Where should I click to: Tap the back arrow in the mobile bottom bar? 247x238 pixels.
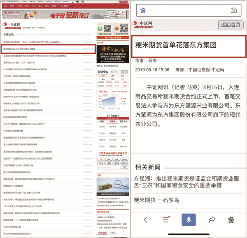click(146, 220)
